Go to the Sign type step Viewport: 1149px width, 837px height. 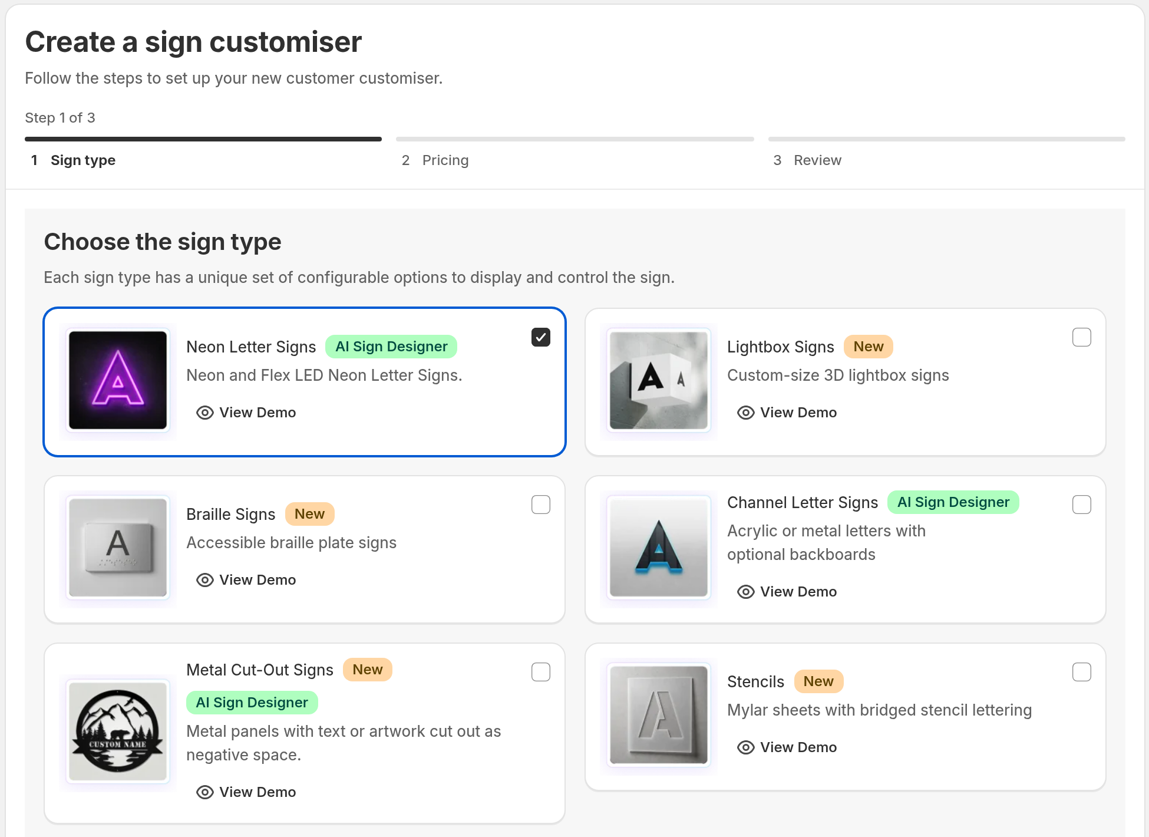[73, 160]
